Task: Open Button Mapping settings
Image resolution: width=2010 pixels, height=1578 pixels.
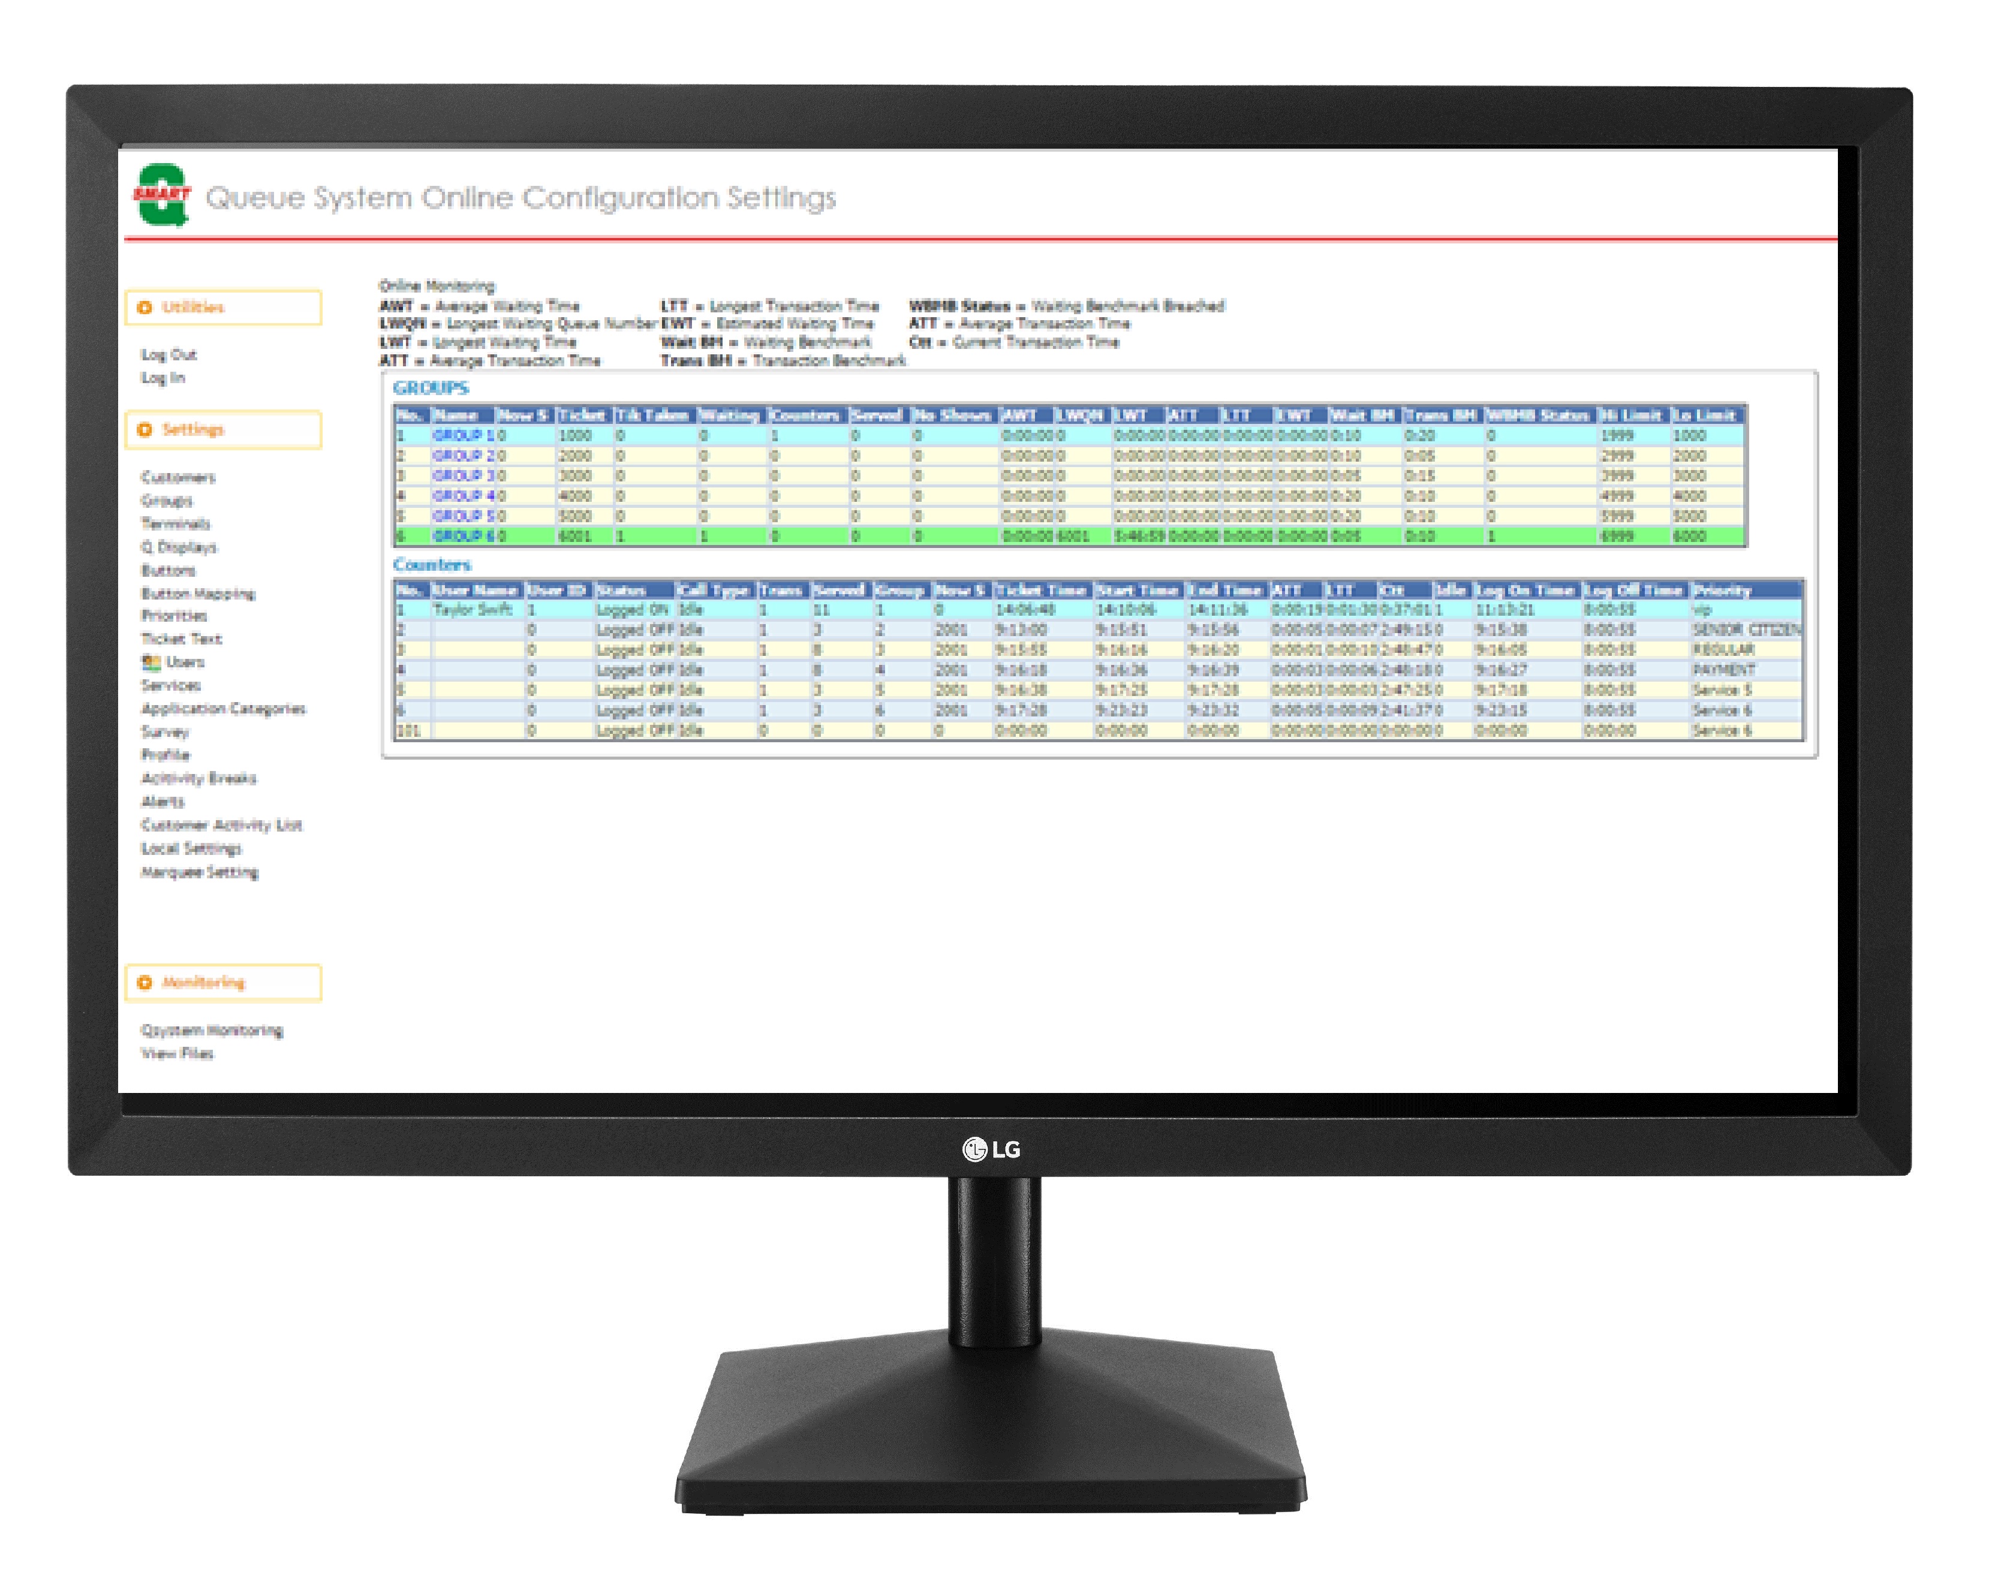Action: click(x=198, y=593)
